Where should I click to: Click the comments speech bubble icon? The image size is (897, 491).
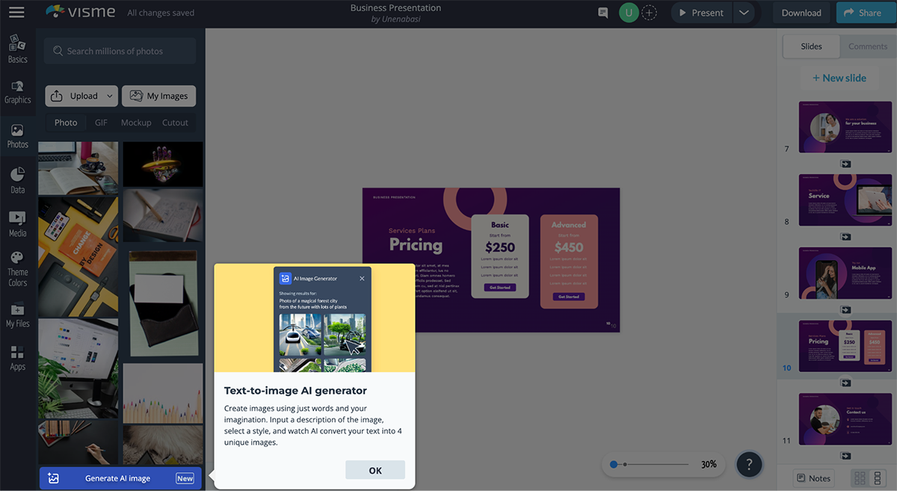pos(603,13)
